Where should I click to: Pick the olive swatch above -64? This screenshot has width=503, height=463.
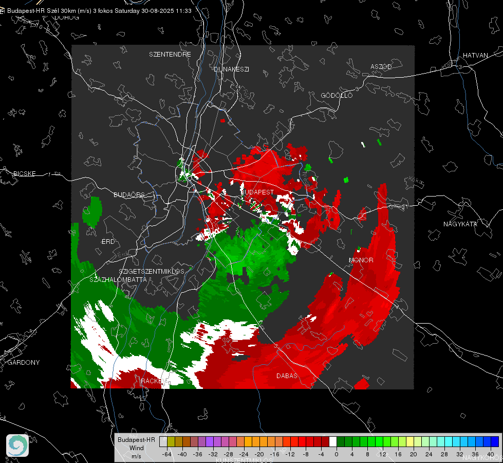171,441
